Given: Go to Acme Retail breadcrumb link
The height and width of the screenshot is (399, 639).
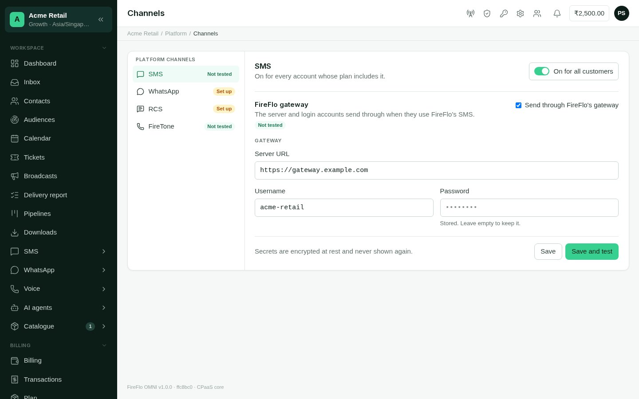Looking at the screenshot, I should point(143,34).
